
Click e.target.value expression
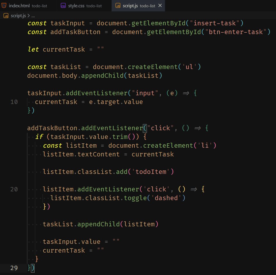(116, 102)
